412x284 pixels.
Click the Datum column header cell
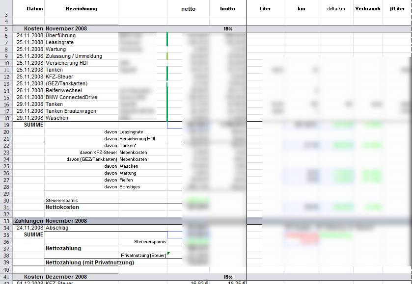(x=34, y=9)
